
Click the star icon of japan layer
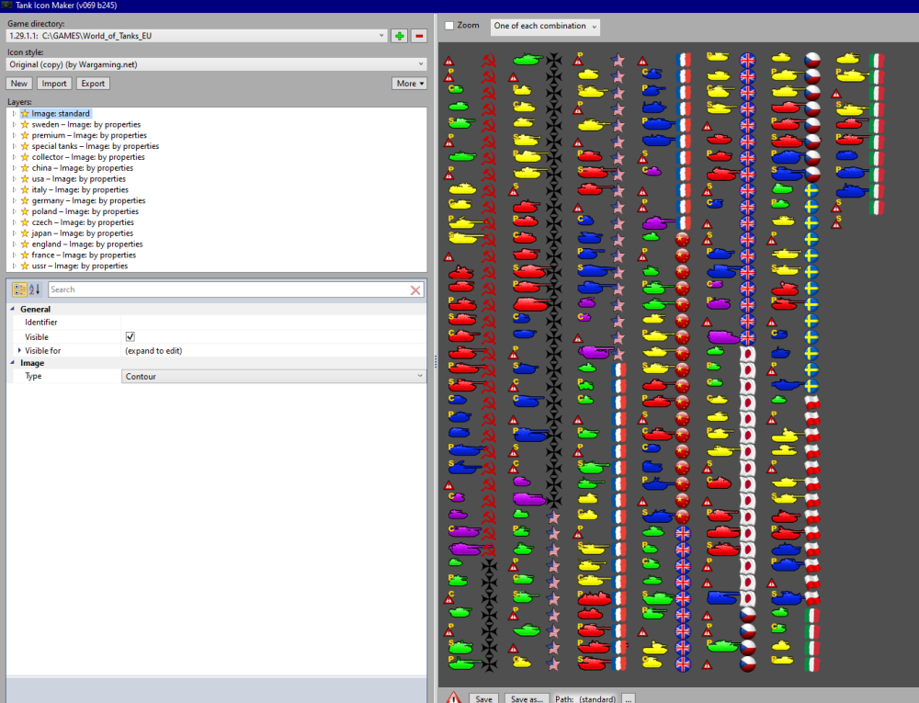tap(25, 233)
